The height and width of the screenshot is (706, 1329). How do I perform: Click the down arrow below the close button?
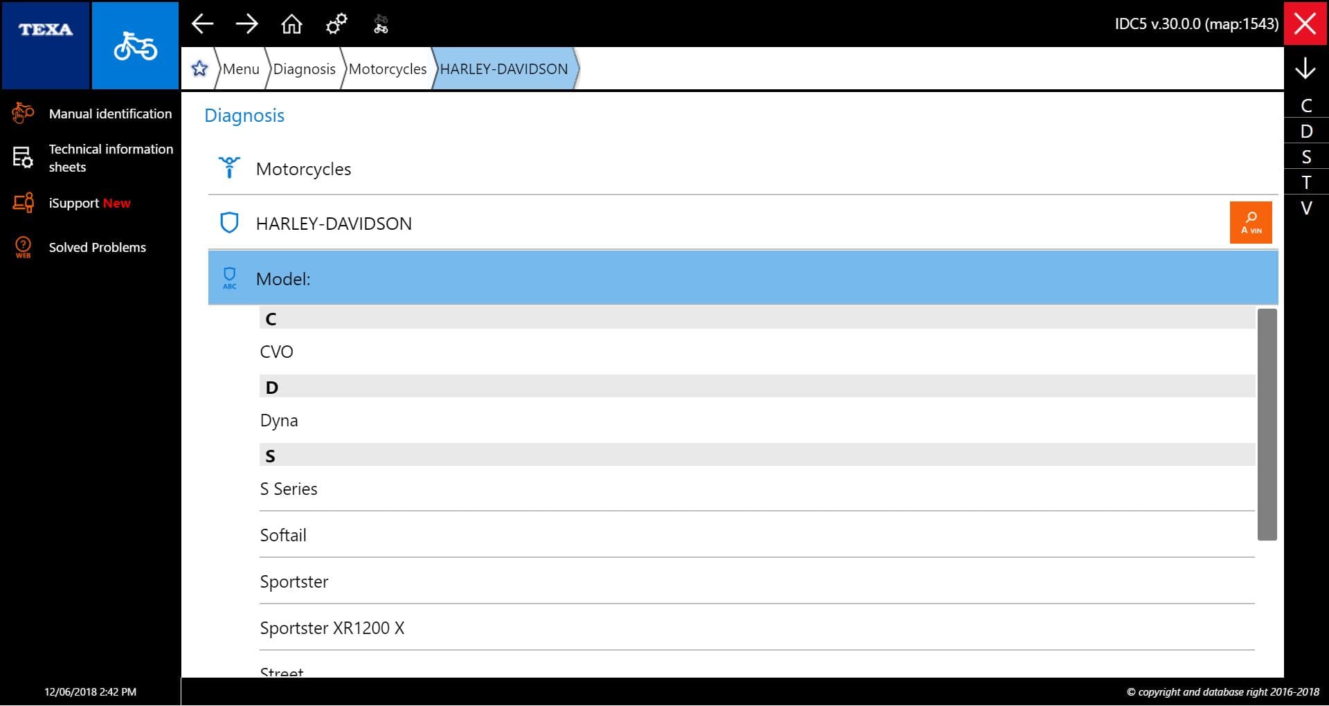click(x=1305, y=69)
